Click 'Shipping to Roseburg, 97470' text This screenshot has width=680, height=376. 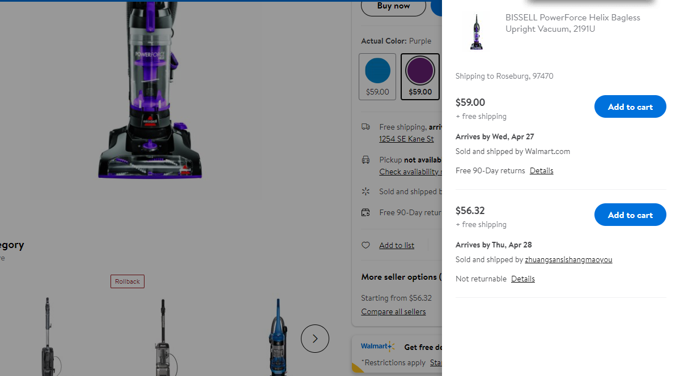(x=504, y=76)
